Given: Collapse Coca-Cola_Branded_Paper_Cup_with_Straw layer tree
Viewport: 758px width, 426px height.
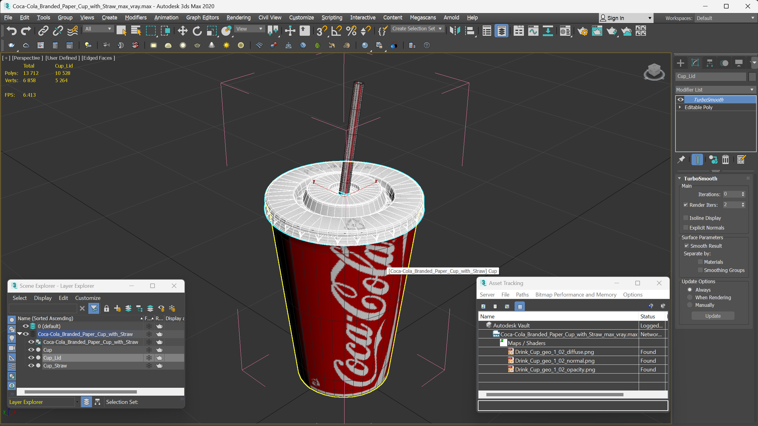Looking at the screenshot, I should [19, 334].
